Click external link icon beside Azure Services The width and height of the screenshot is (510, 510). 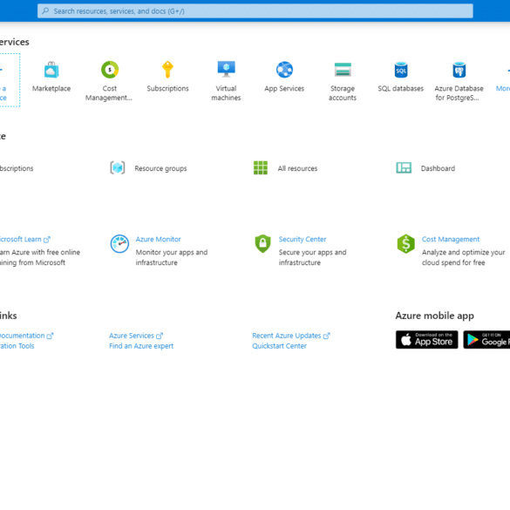[160, 336]
